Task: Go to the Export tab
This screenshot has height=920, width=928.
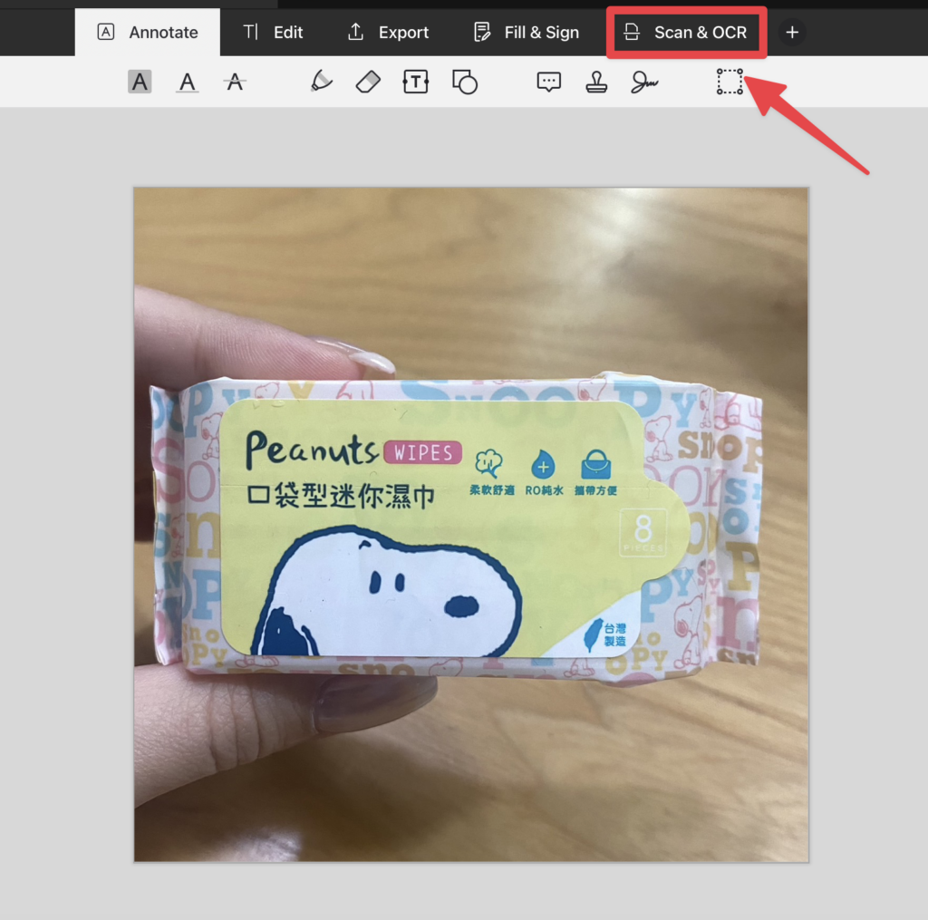Action: [388, 32]
